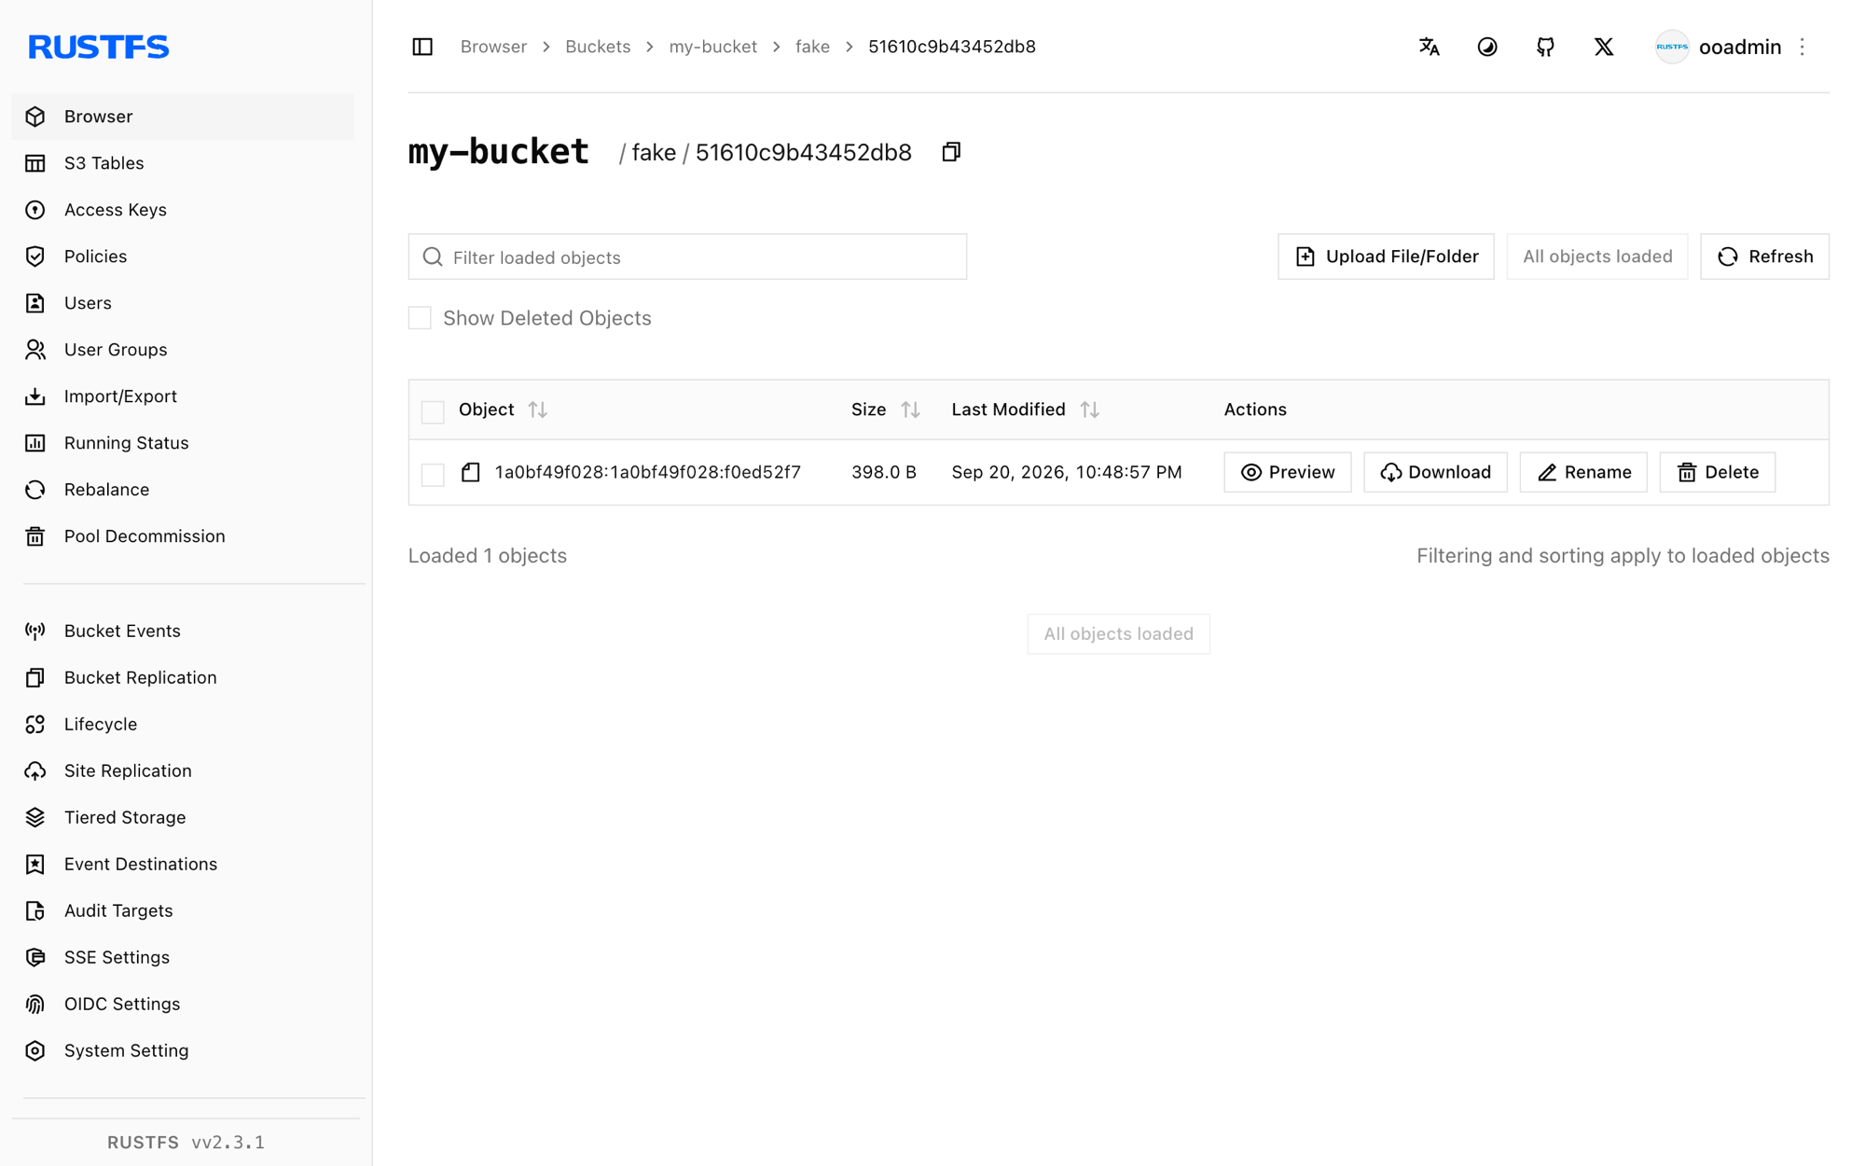1865x1166 pixels.
Task: Open the ooadmin three-dot menu
Action: coord(1803,47)
